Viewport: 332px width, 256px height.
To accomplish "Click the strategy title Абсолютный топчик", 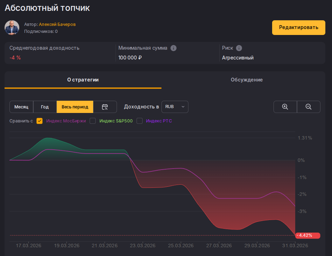I will 47,8.
